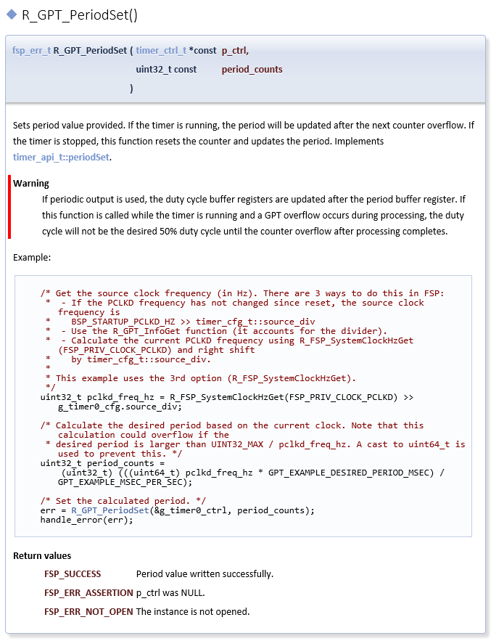Follow the timer_api_t::periodSet link

61,158
